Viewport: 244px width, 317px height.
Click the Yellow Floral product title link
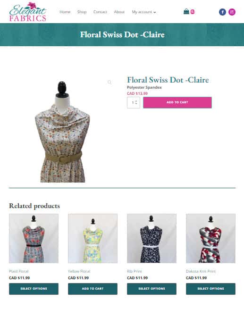79,271
